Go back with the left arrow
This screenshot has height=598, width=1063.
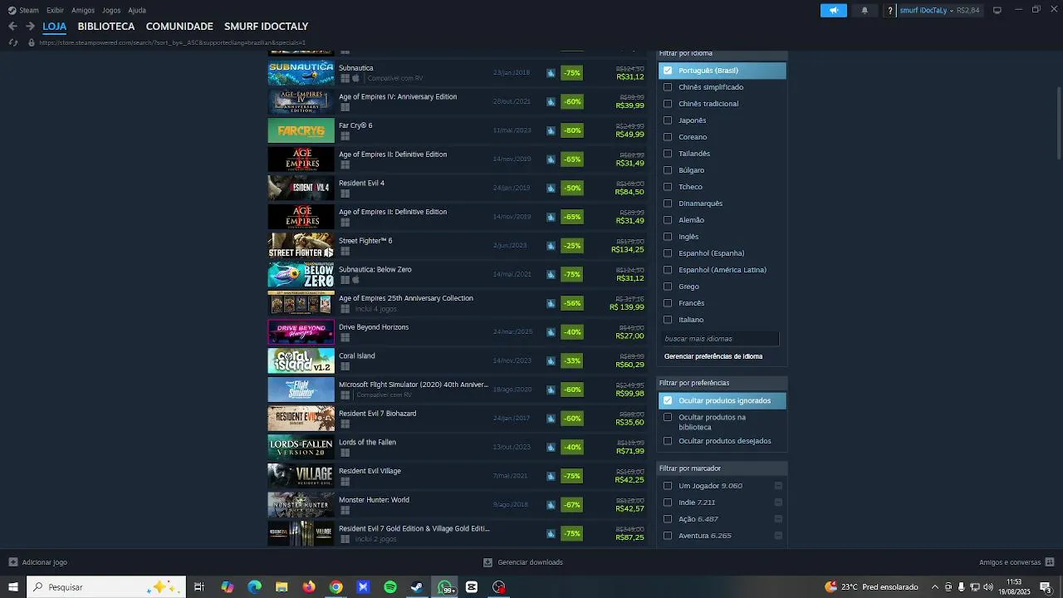click(x=12, y=27)
